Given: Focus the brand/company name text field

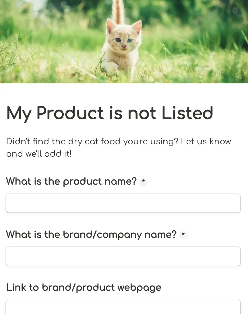Looking at the screenshot, I should tap(123, 256).
